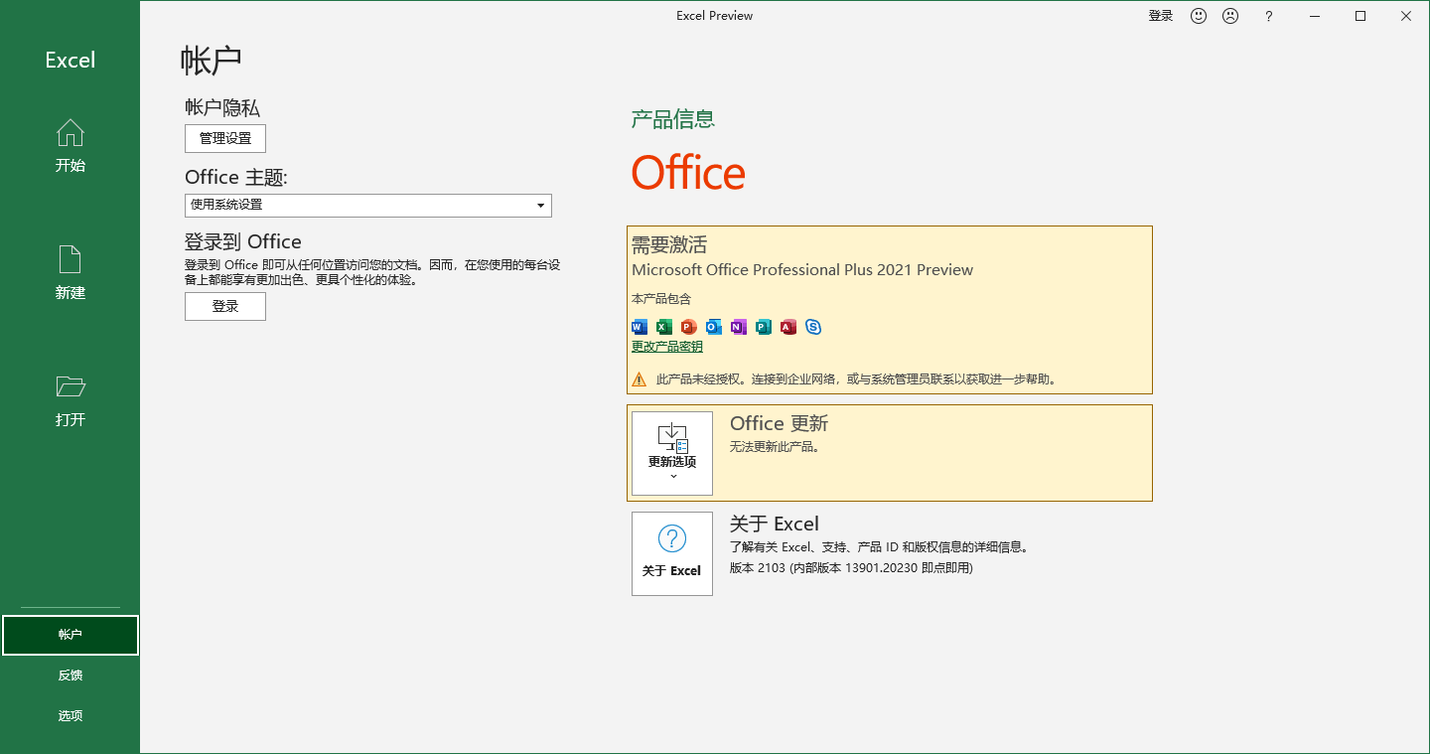Click the 更改产品密钥 link
1430x754 pixels.
pos(664,346)
